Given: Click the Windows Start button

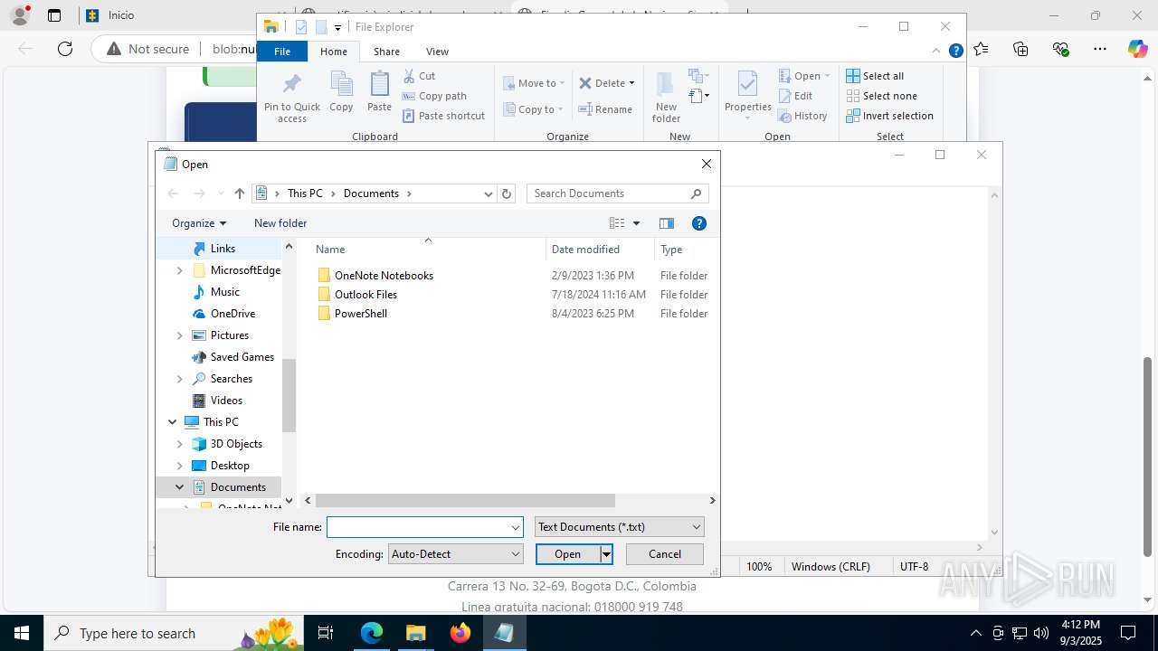Looking at the screenshot, I should point(21,633).
